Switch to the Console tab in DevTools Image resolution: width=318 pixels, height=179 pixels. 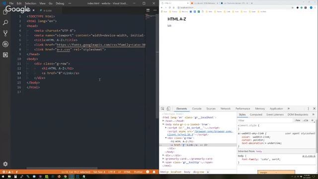click(x=197, y=109)
